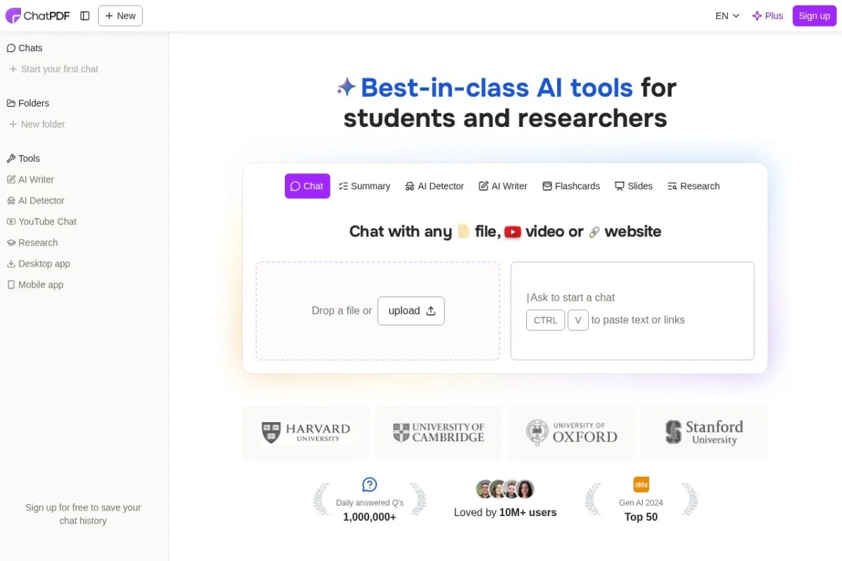Click the upload file button
This screenshot has height=561, width=842.
(x=411, y=311)
